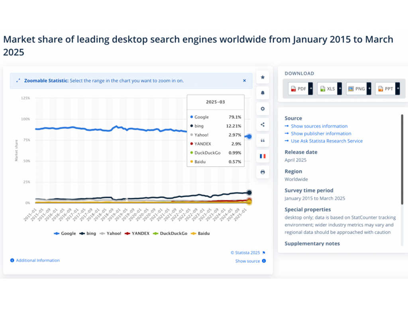Image resolution: width=408 pixels, height=310 pixels.
Task: Open Use Ask Statista Research Service
Action: tap(326, 141)
